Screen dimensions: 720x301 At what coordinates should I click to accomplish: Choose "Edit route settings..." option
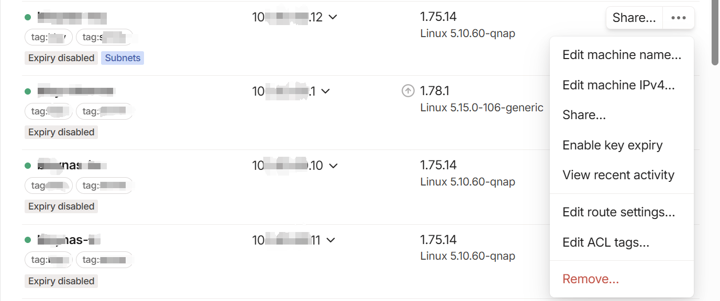[618, 212]
